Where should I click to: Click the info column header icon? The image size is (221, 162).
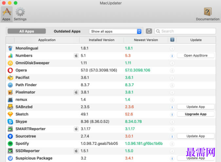tap(172, 40)
